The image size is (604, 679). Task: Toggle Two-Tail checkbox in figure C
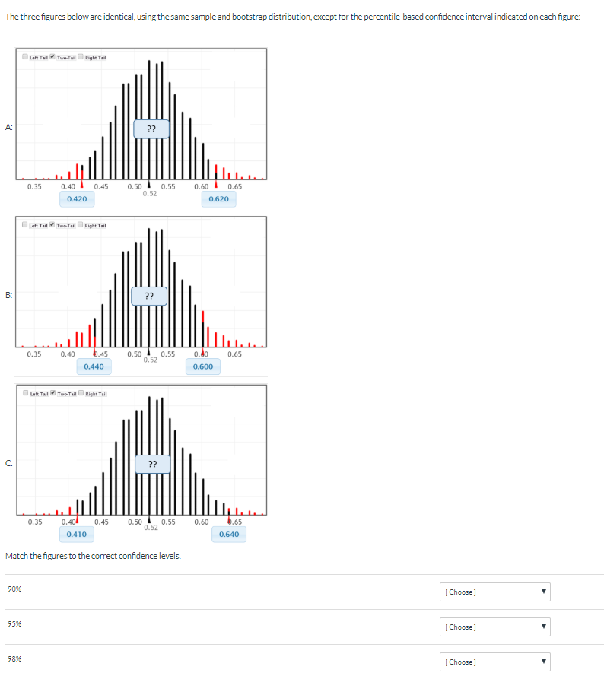[x=52, y=393]
